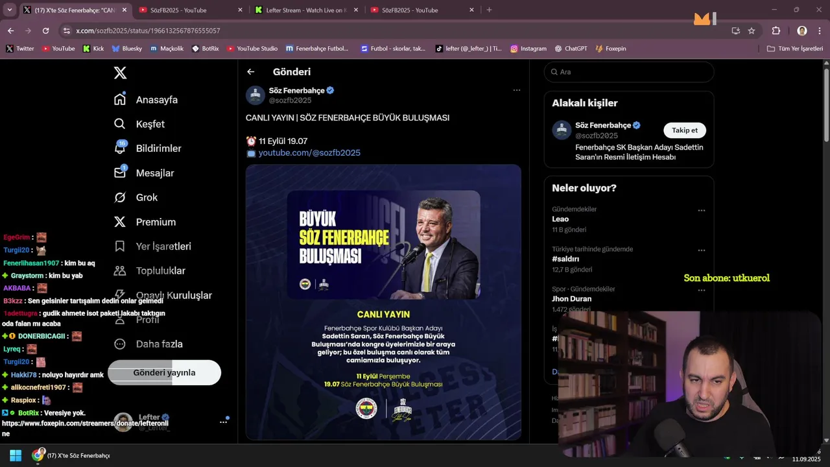Click Lefter profile avatar in sidebar
The image size is (830, 467).
click(124, 422)
